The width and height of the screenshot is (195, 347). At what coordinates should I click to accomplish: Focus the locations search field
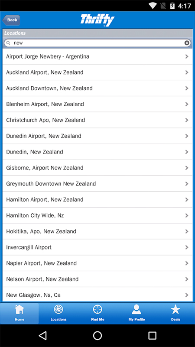tap(97, 43)
